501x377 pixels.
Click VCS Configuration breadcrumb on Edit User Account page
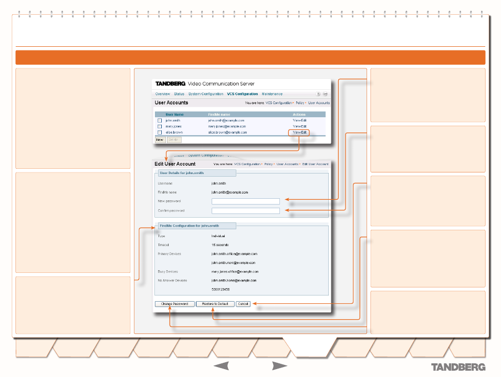pyautogui.click(x=247, y=164)
